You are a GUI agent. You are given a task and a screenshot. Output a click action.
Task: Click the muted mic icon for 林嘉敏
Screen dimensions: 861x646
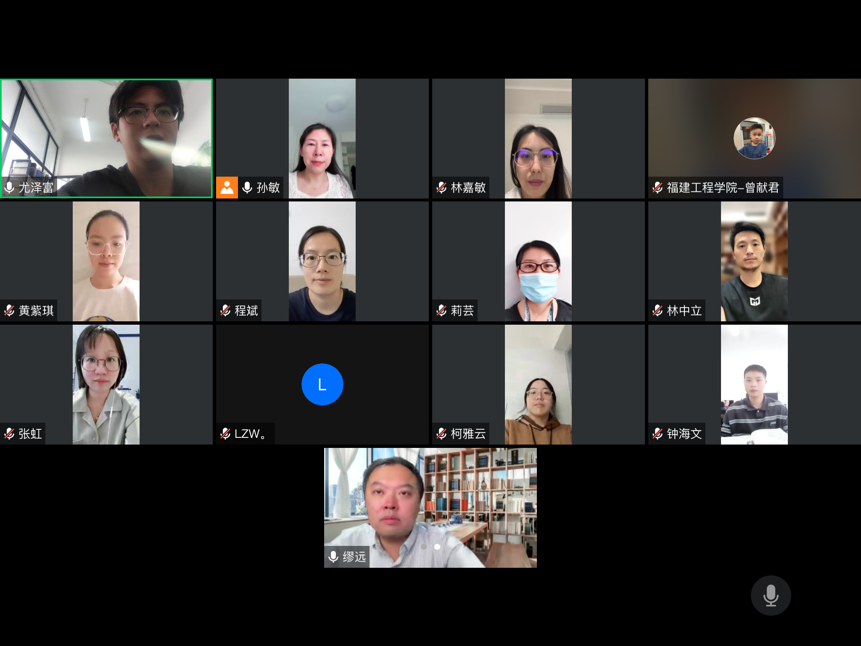(x=441, y=188)
